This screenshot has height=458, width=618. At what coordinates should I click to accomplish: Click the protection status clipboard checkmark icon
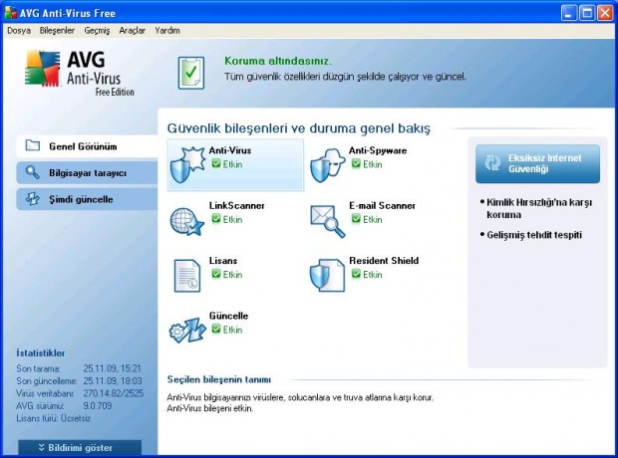point(191,73)
